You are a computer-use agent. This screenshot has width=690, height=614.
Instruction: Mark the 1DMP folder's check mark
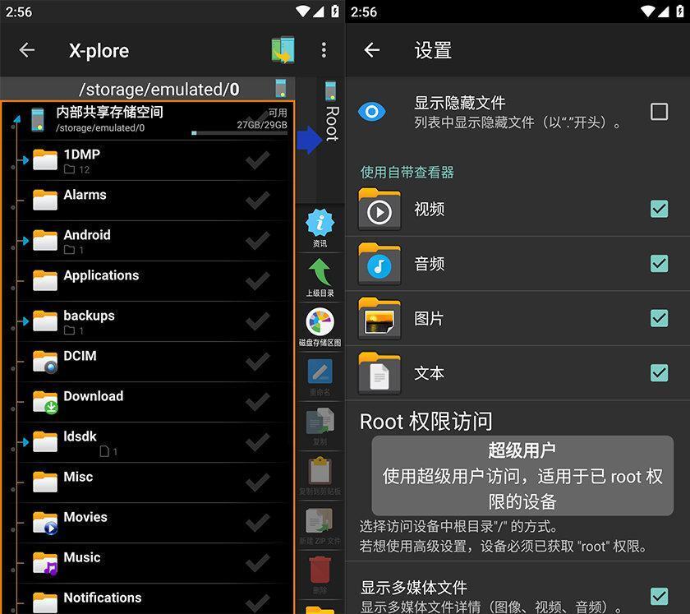pyautogui.click(x=258, y=160)
